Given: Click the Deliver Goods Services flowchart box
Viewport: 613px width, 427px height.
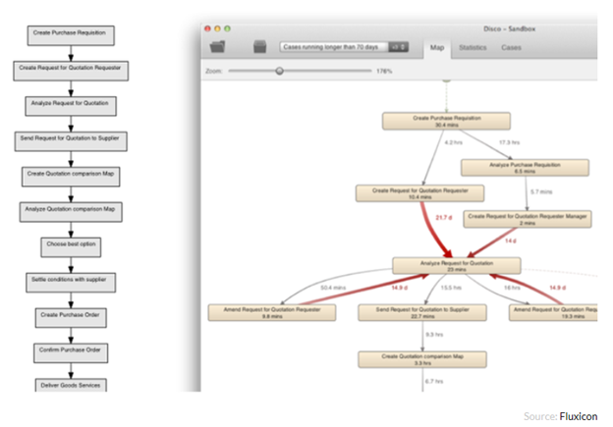Looking at the screenshot, I should [71, 385].
